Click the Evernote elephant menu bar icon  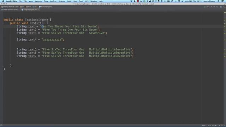(159, 1)
